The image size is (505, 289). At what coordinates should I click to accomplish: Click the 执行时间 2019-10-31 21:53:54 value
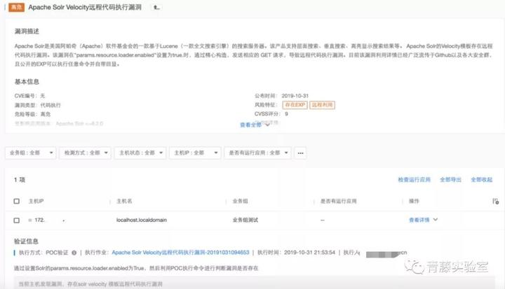click(309, 253)
